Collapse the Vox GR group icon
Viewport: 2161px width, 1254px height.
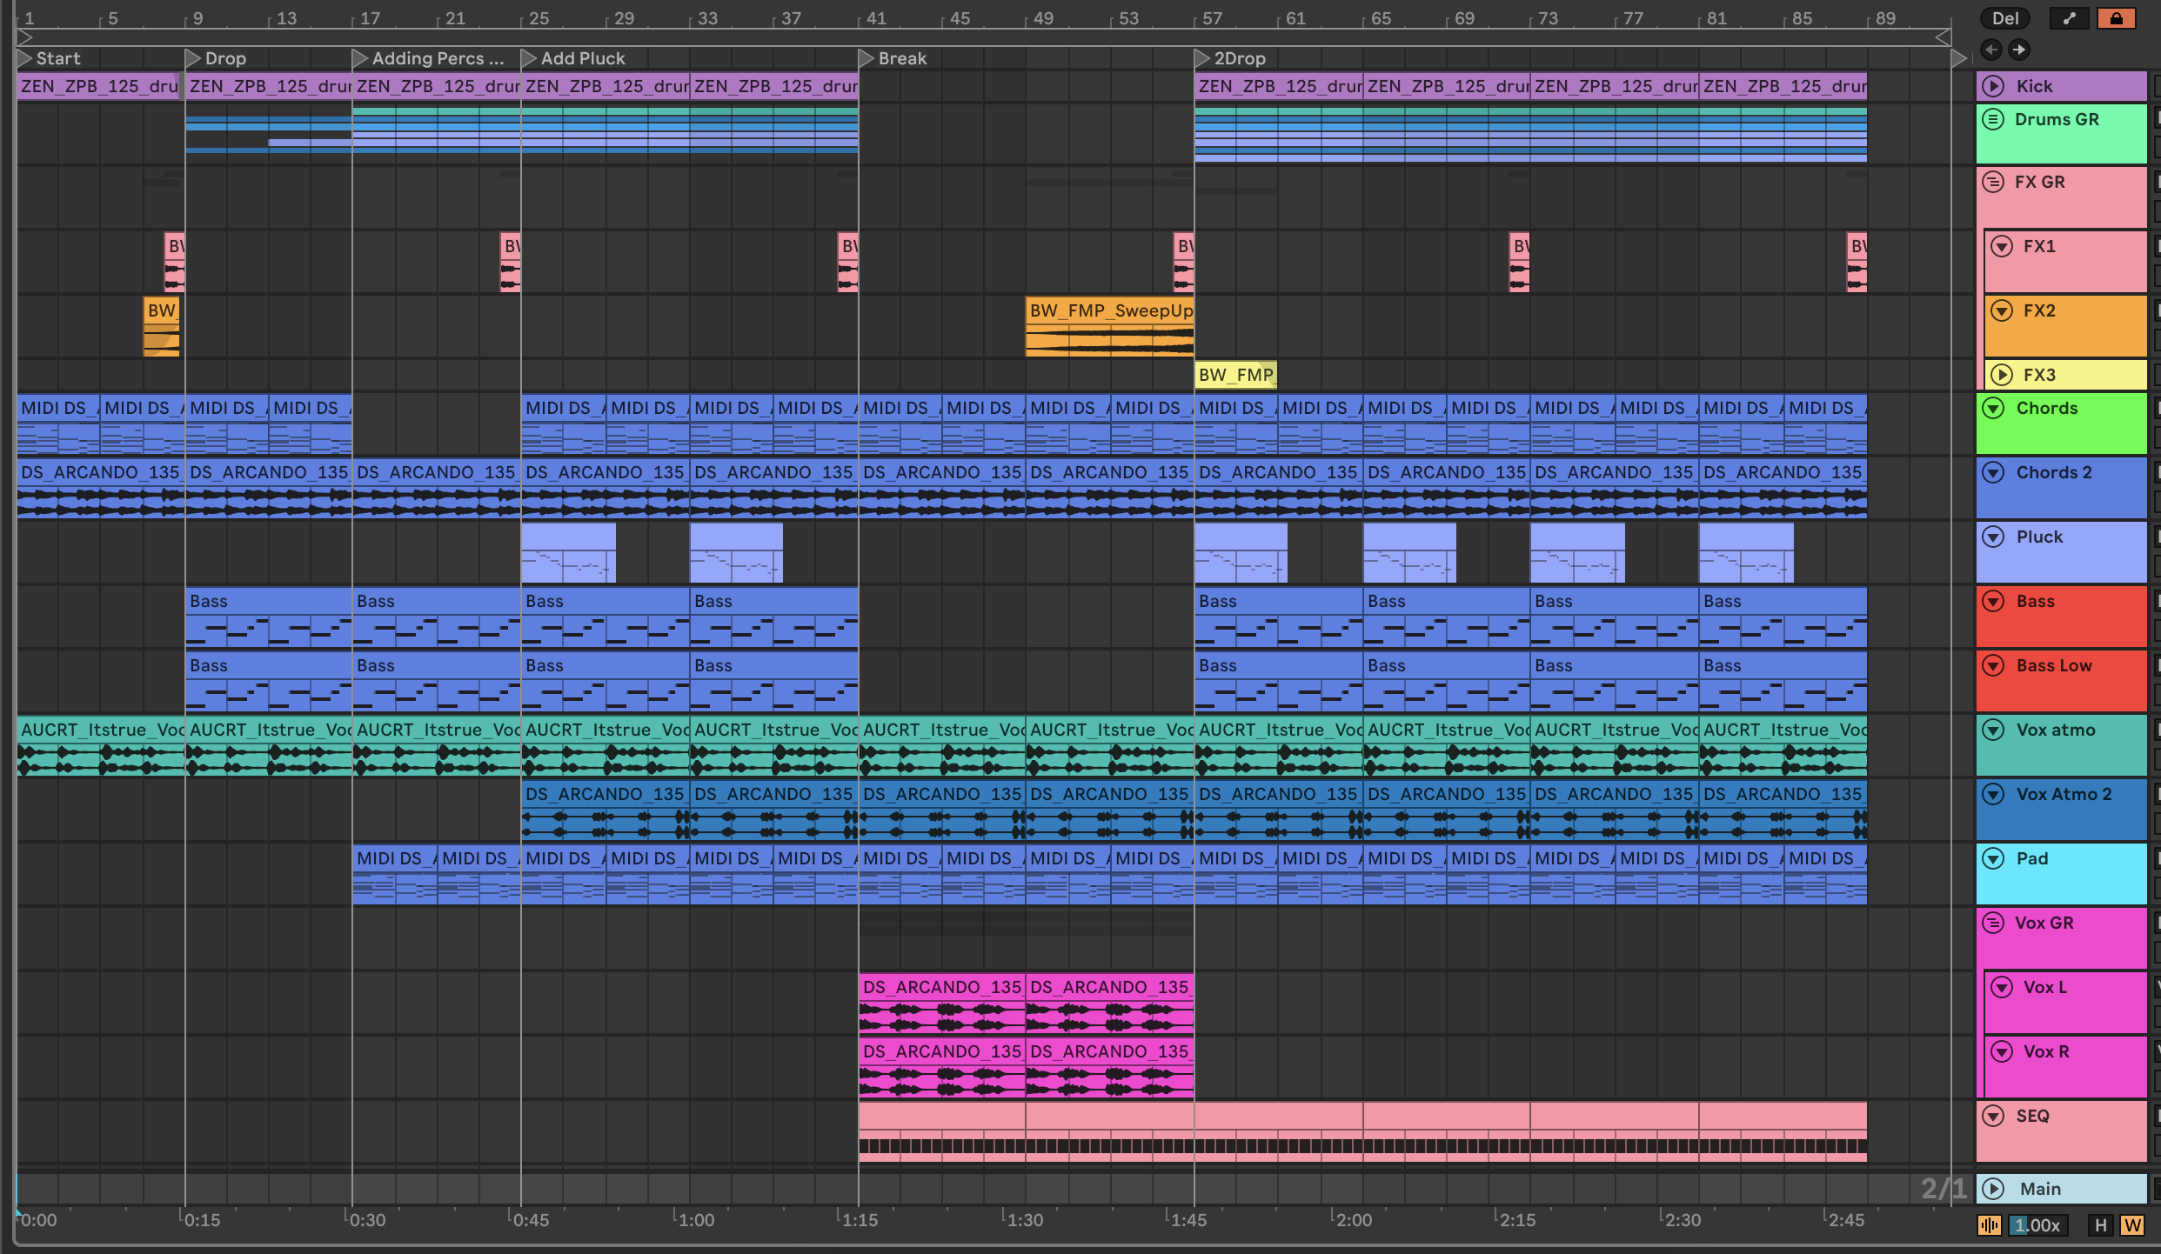1993,923
